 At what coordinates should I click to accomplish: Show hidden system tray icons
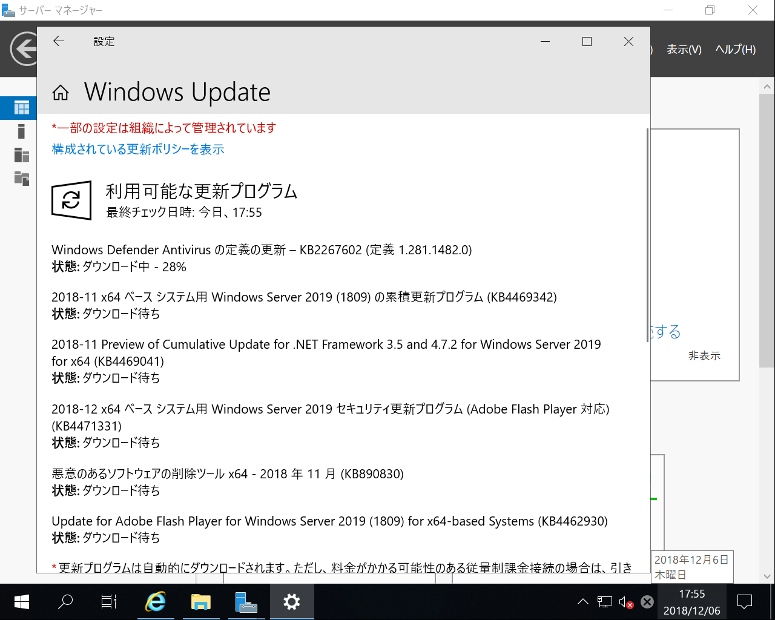point(582,602)
